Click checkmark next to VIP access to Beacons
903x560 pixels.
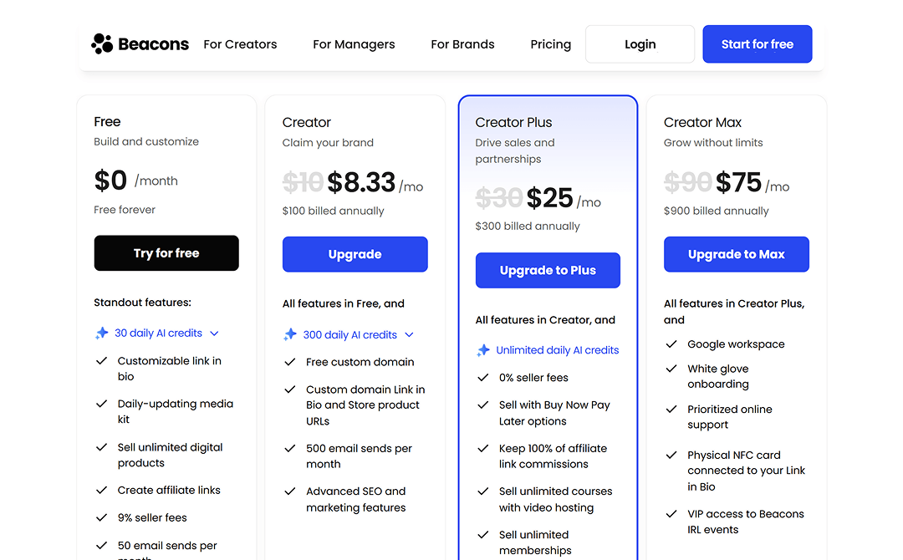click(x=671, y=514)
